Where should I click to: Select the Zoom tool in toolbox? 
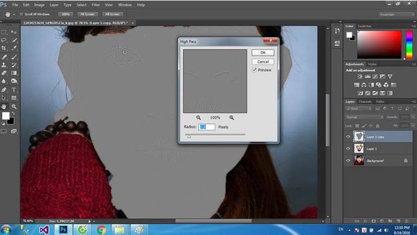[14, 107]
